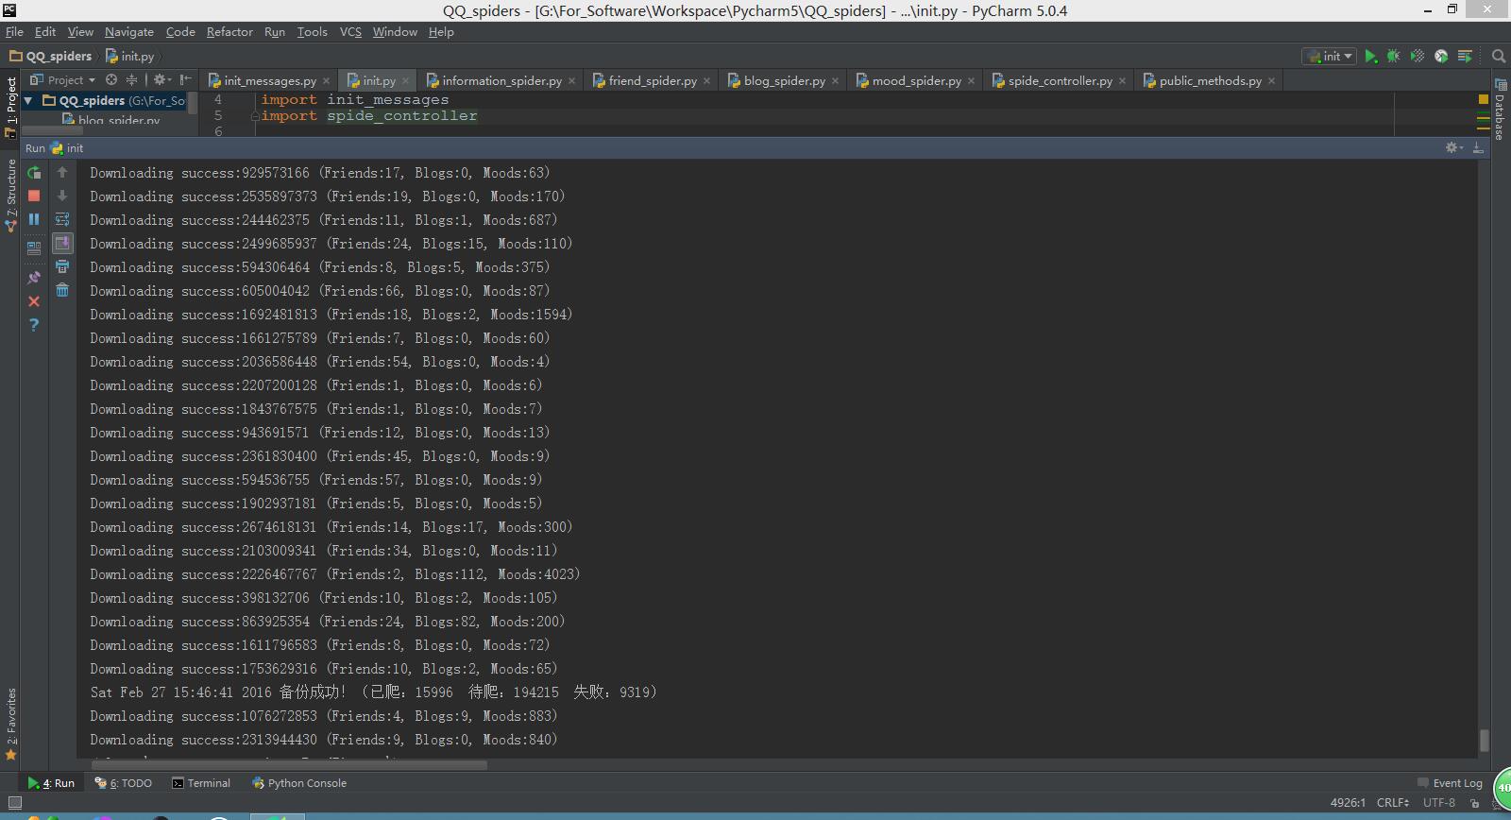The image size is (1511, 820).
Task: Click QQ_spiders breadcrumb in navigation bar
Action: click(x=51, y=57)
